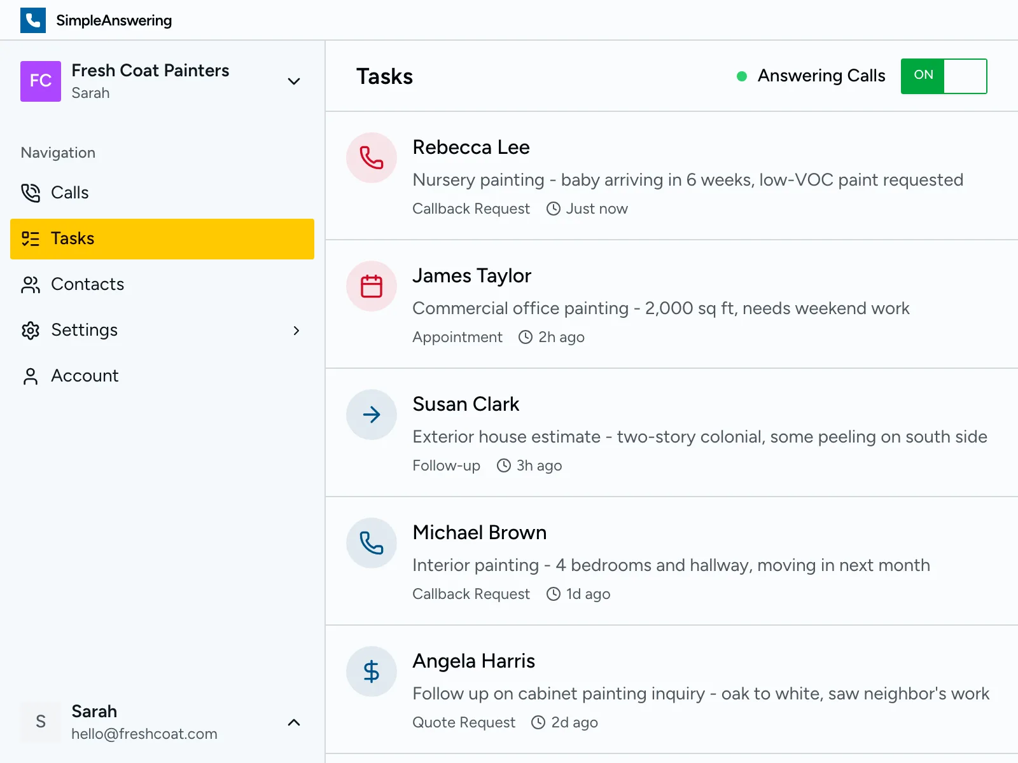Click Susan Clark's follow-up arrow icon
1018x763 pixels.
pos(371,415)
